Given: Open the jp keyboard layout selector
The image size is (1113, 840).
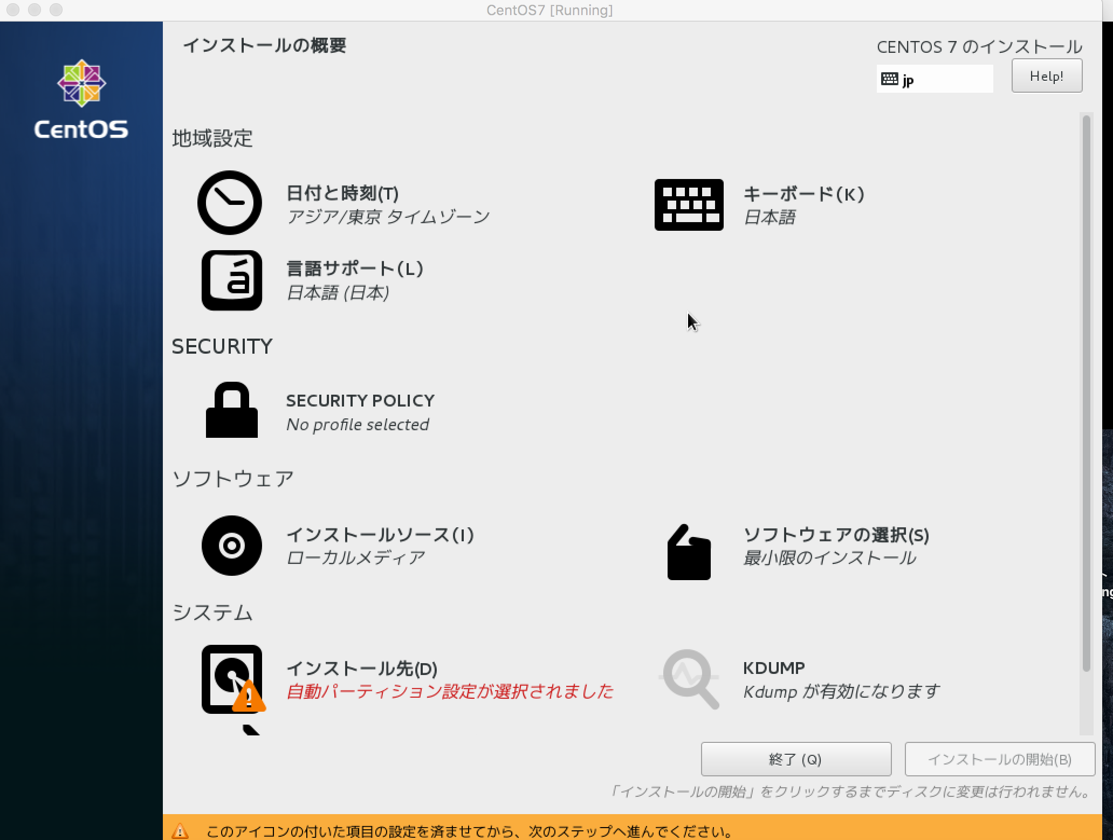Looking at the screenshot, I should click(934, 78).
